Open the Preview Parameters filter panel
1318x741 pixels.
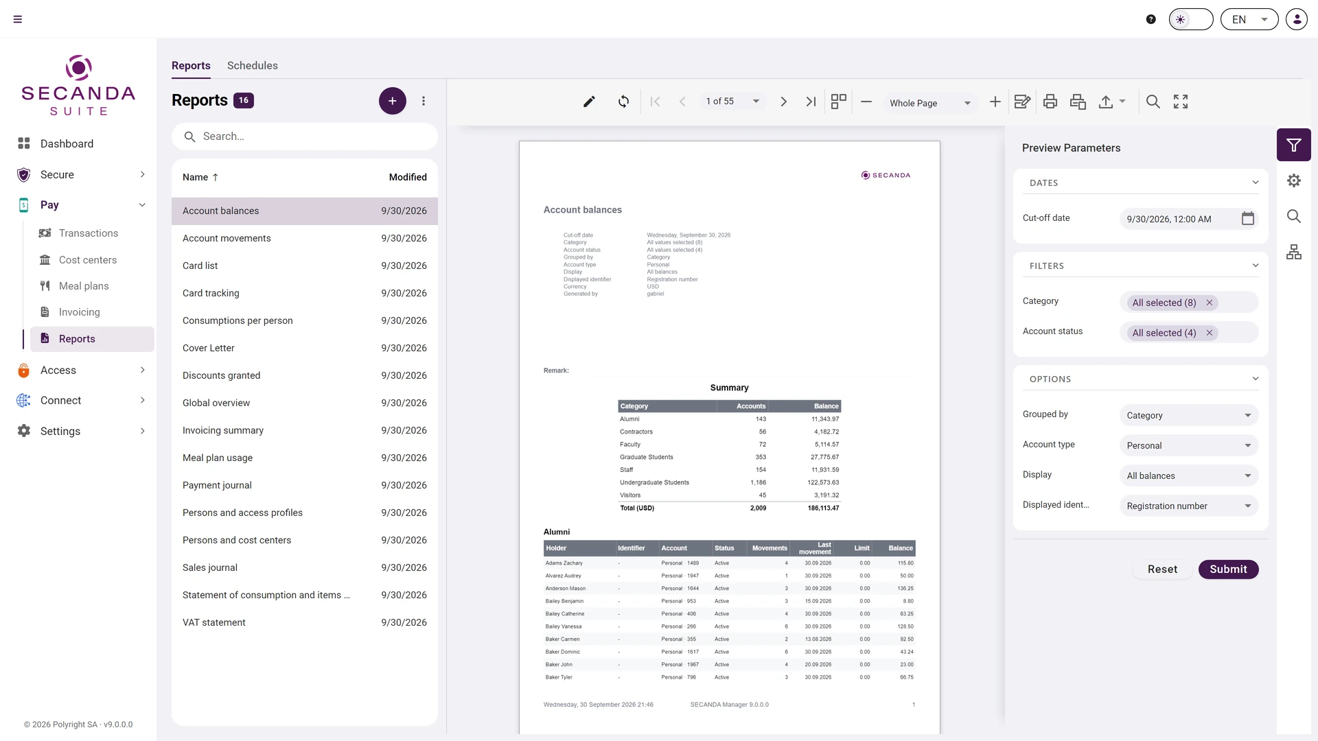click(1293, 145)
